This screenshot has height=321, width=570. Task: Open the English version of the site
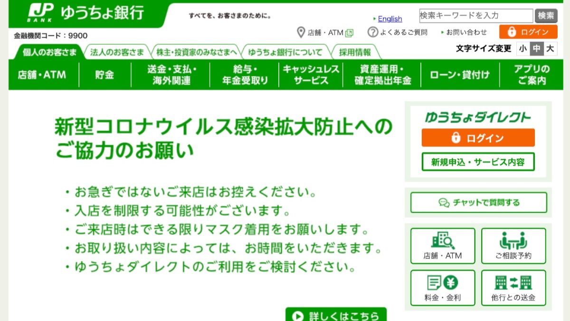tap(389, 19)
